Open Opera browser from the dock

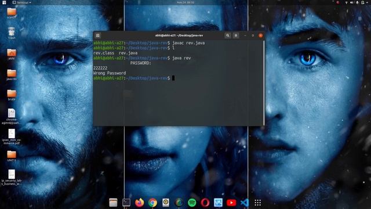tap(205, 203)
